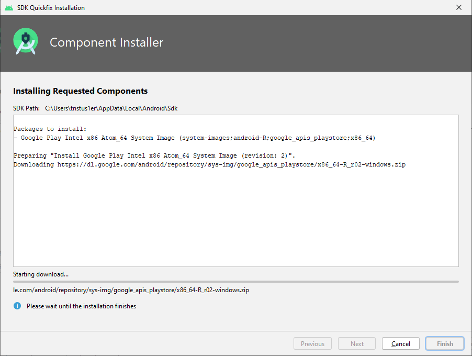Close the SDK Quickfix Installation window
Image resolution: width=472 pixels, height=356 pixels.
click(x=459, y=8)
